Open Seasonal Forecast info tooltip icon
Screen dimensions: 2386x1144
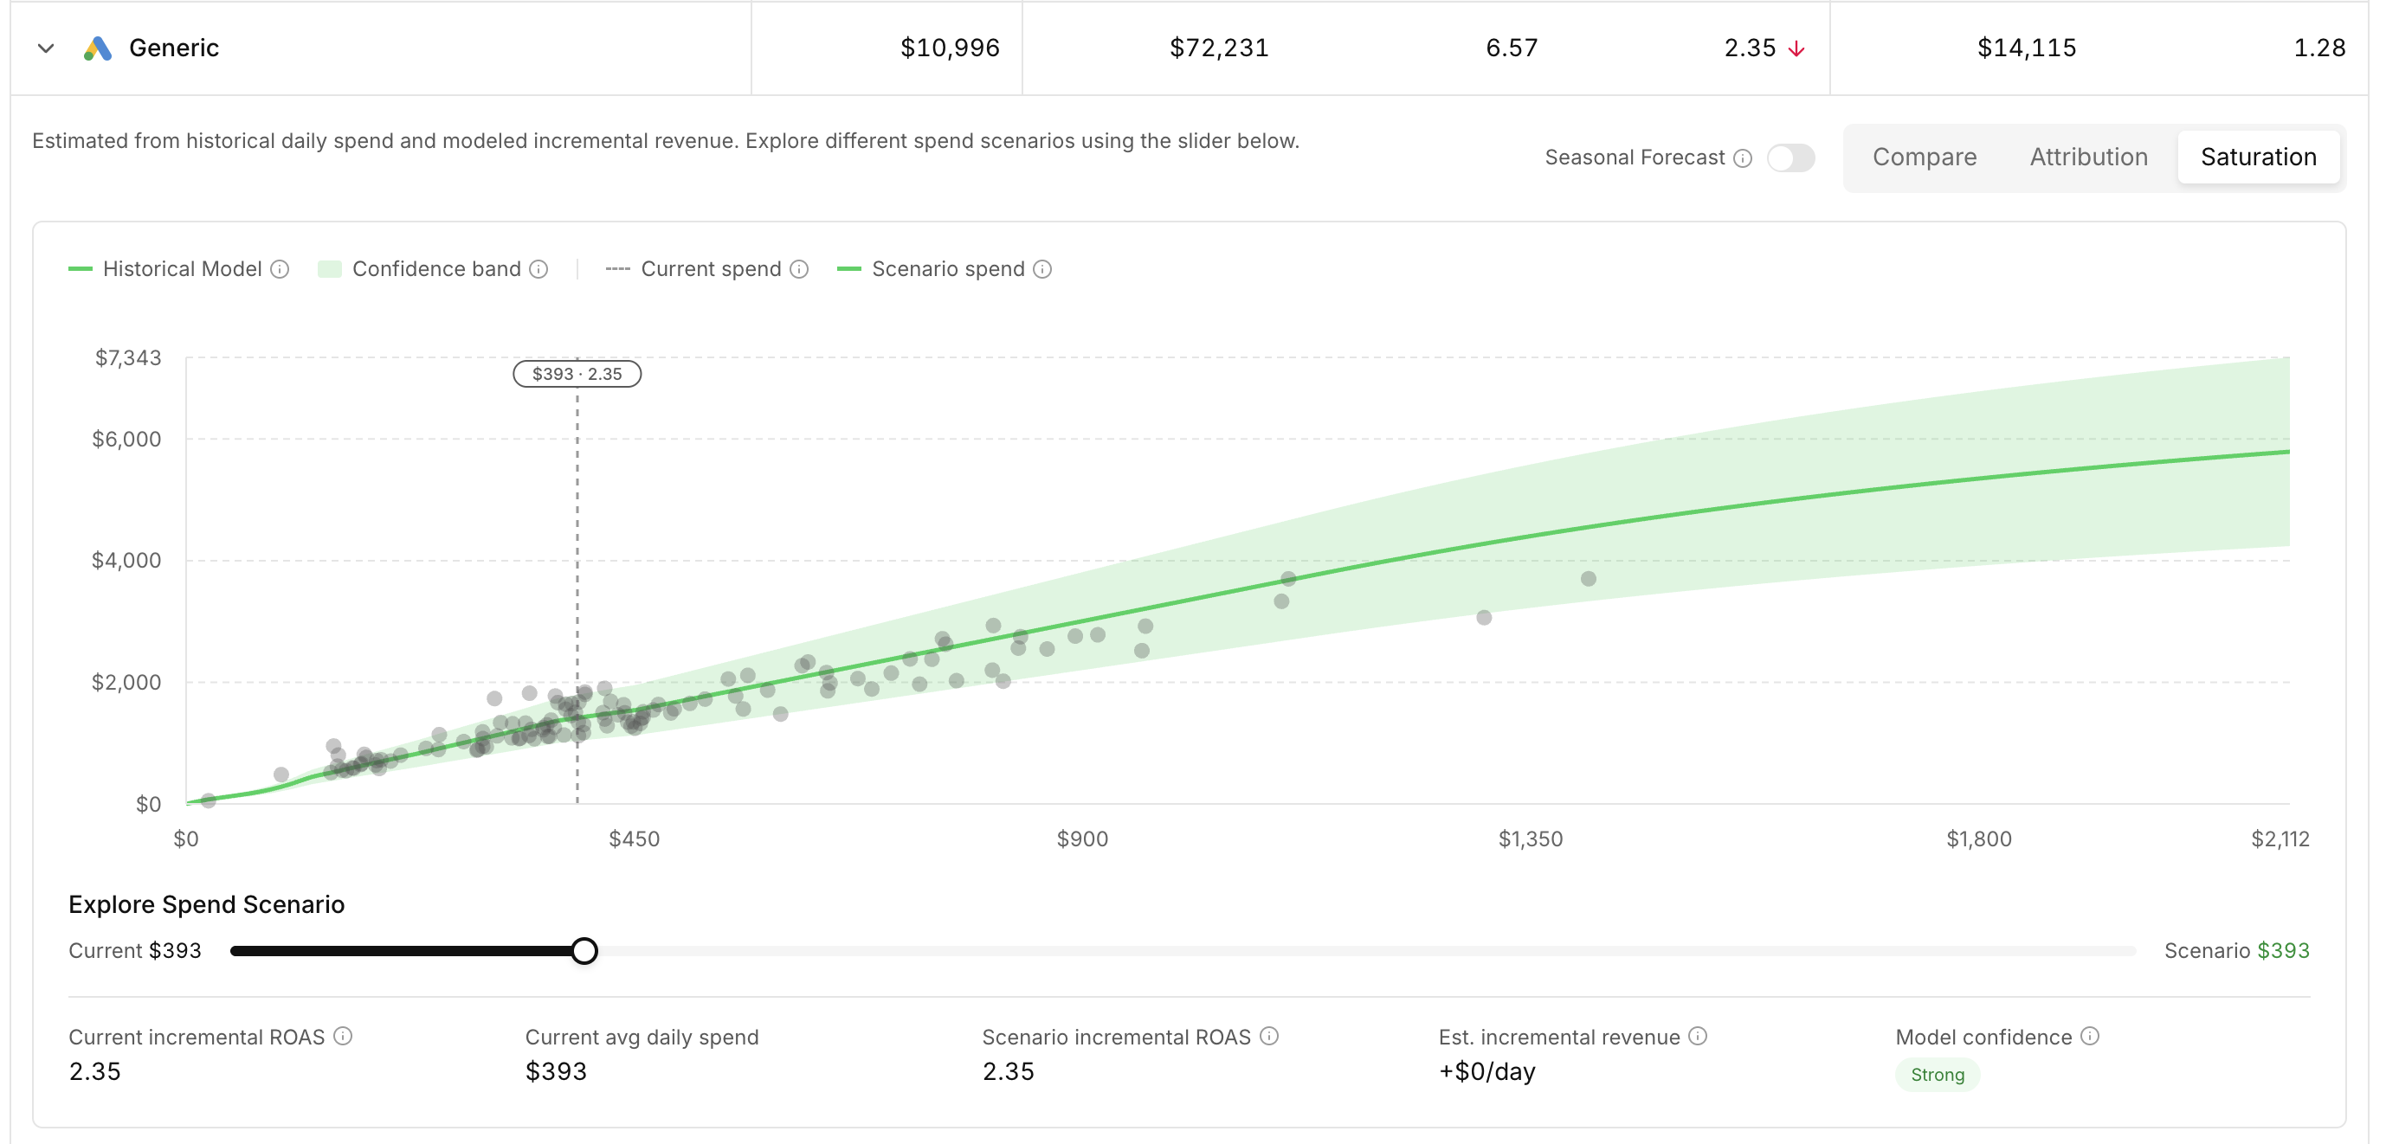[x=1742, y=158]
